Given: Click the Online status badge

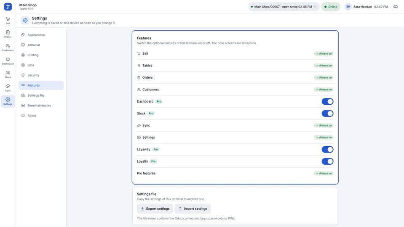Looking at the screenshot, I should coord(331,7).
